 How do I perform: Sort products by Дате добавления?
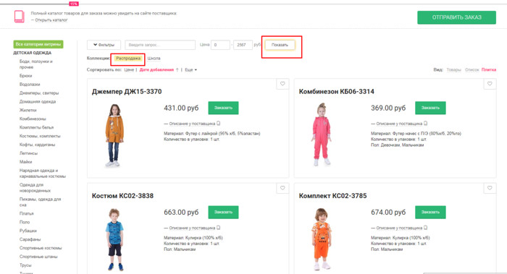(156, 69)
